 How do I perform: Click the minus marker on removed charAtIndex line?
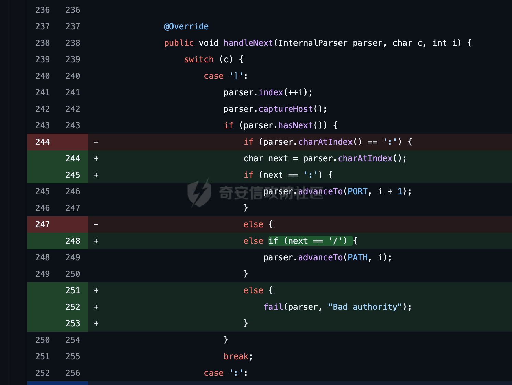click(96, 142)
